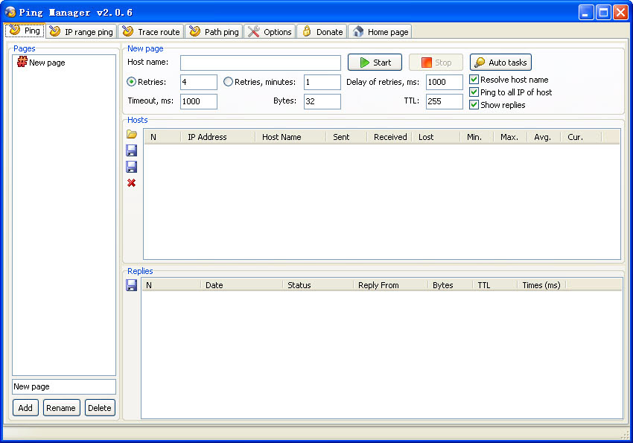This screenshot has width=633, height=443.
Task: Disable the Show replies checkbox
Action: 474,105
